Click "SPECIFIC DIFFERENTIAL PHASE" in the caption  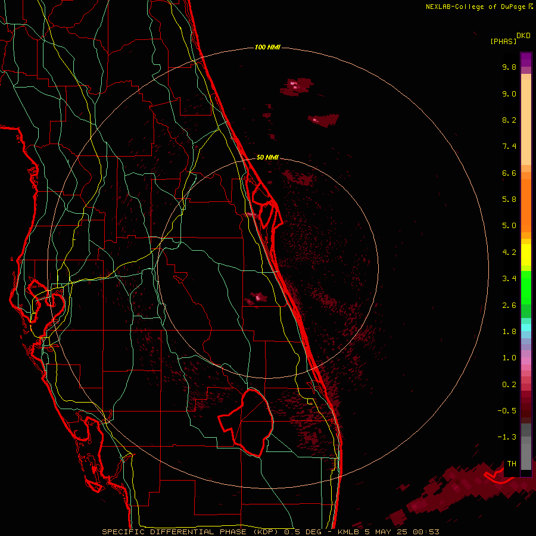pos(174,532)
